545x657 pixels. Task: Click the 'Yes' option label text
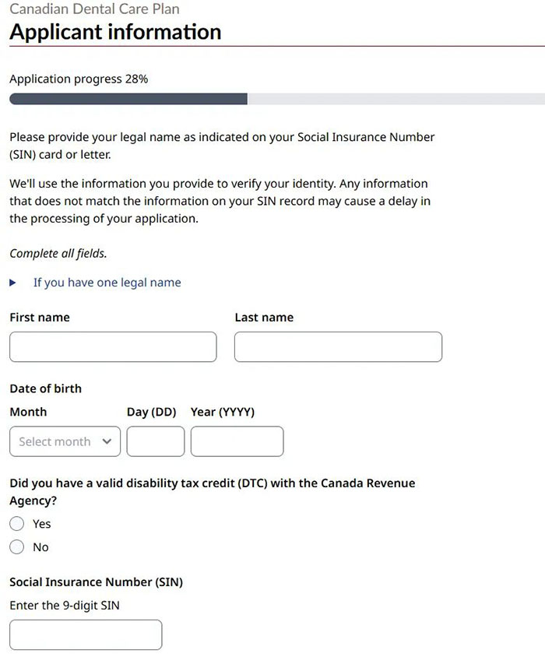pyautogui.click(x=42, y=524)
